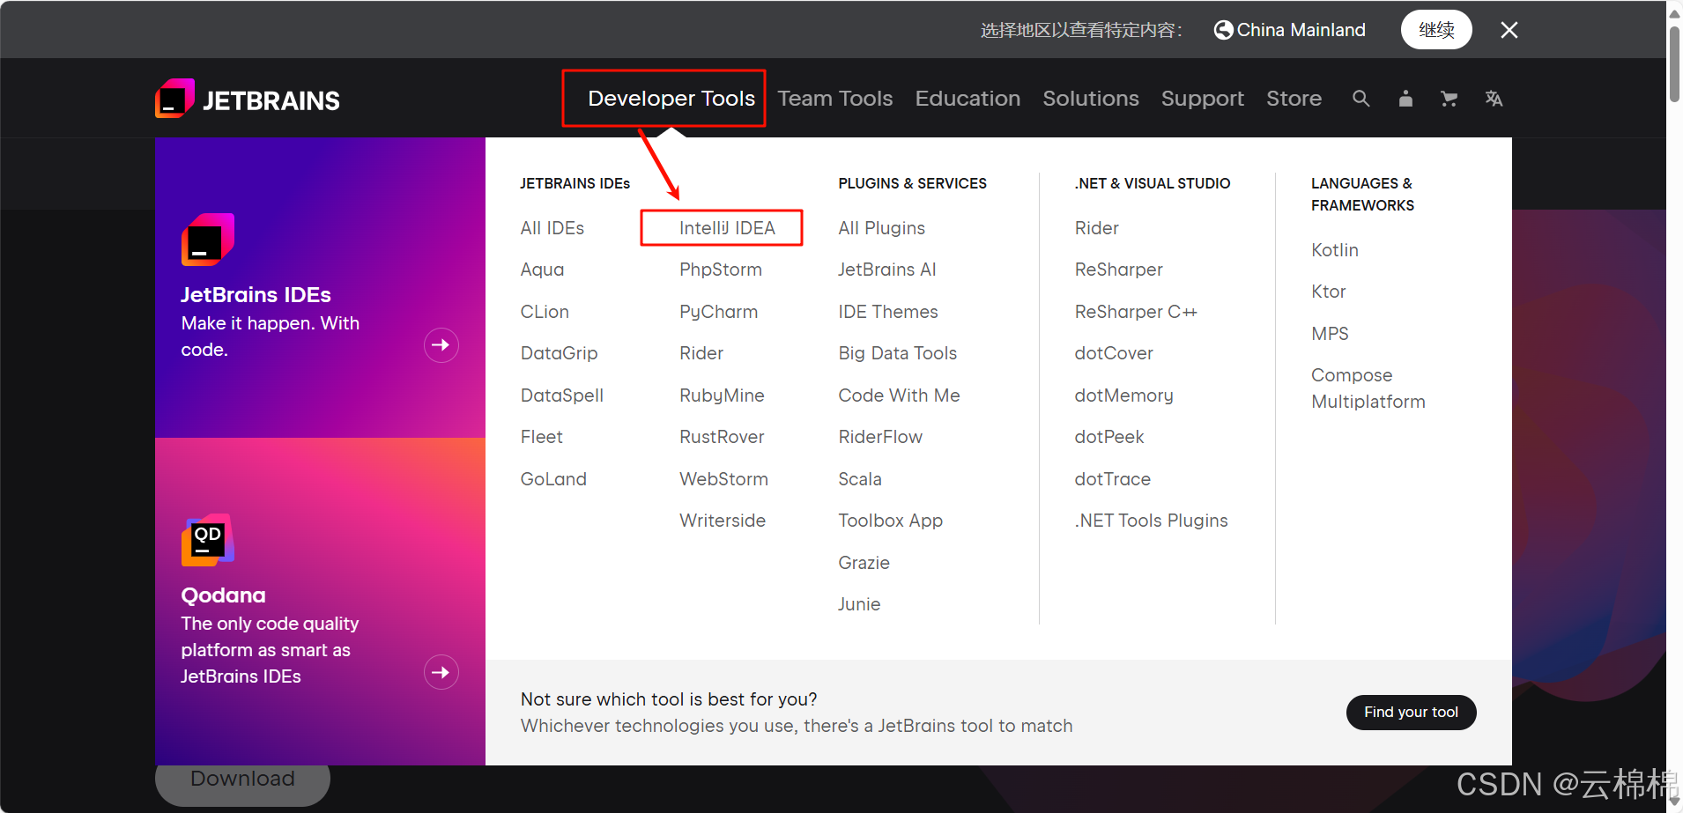The width and height of the screenshot is (1683, 813).
Task: Open the Big Data Tools link
Action: [x=897, y=353]
